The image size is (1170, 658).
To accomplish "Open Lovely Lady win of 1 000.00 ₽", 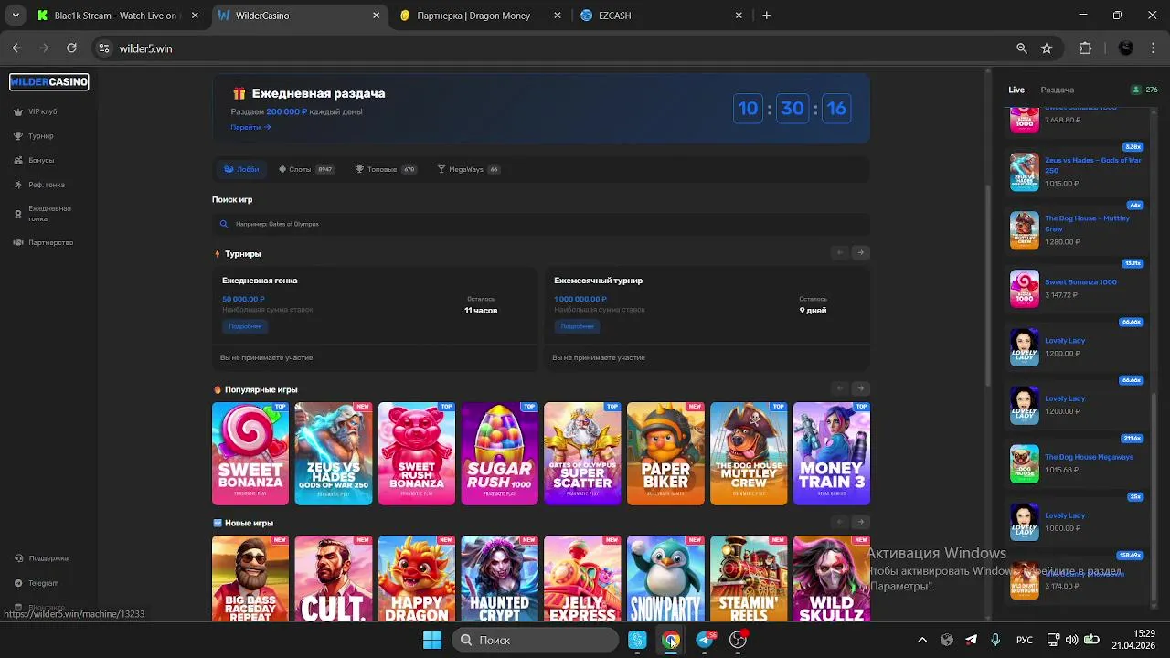I will point(1077,522).
